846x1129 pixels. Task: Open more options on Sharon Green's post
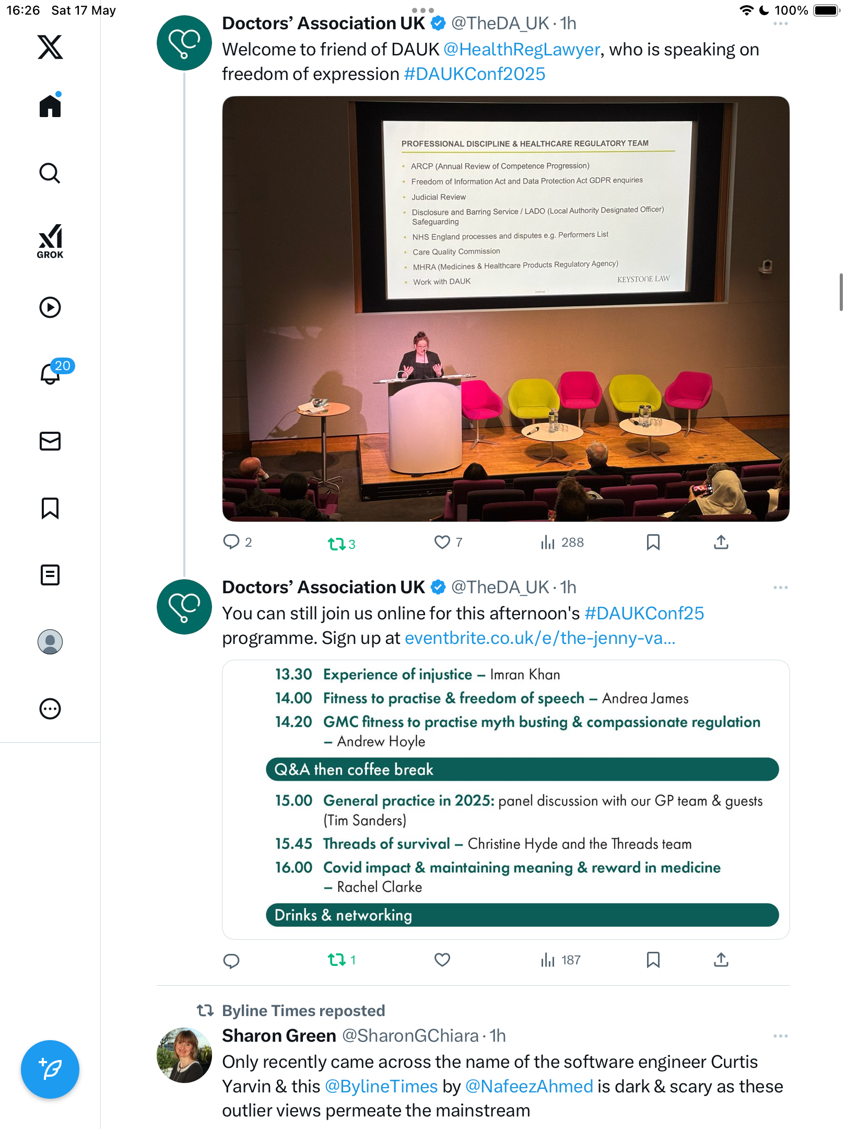coord(780,1036)
